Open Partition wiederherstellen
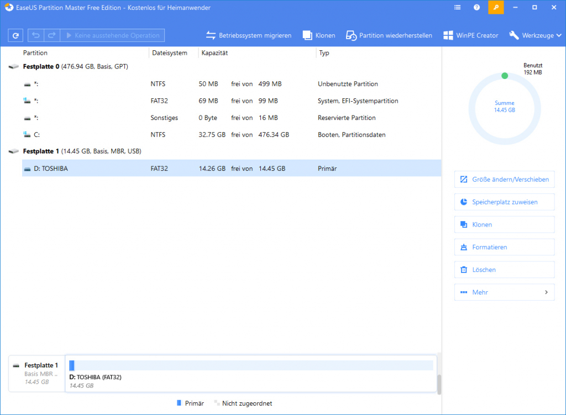This screenshot has height=415, width=566. pos(390,35)
